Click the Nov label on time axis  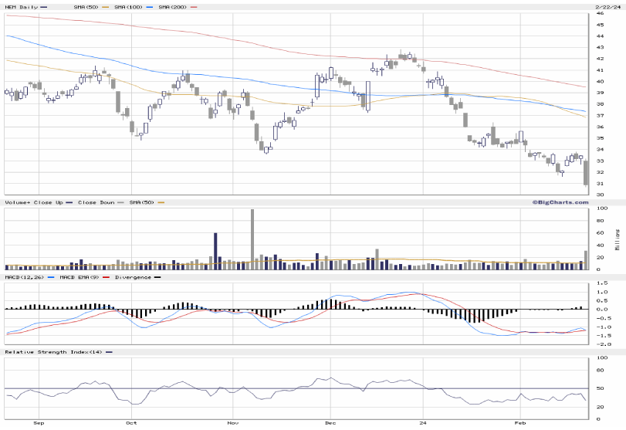(233, 423)
